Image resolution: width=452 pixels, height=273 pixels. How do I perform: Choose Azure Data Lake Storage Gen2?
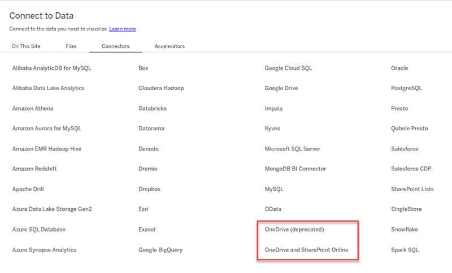coord(52,209)
